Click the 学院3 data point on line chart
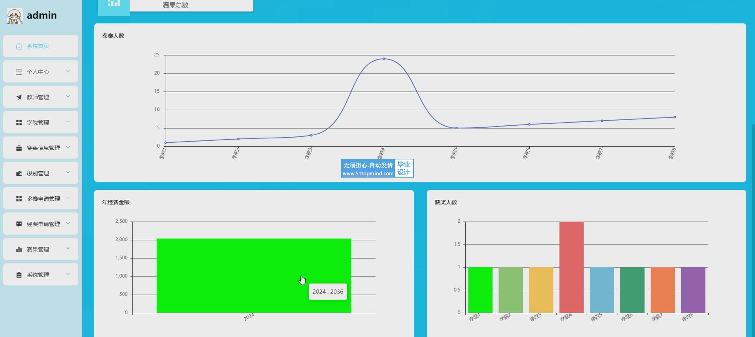Viewport: 755px width, 337px height. (311, 136)
